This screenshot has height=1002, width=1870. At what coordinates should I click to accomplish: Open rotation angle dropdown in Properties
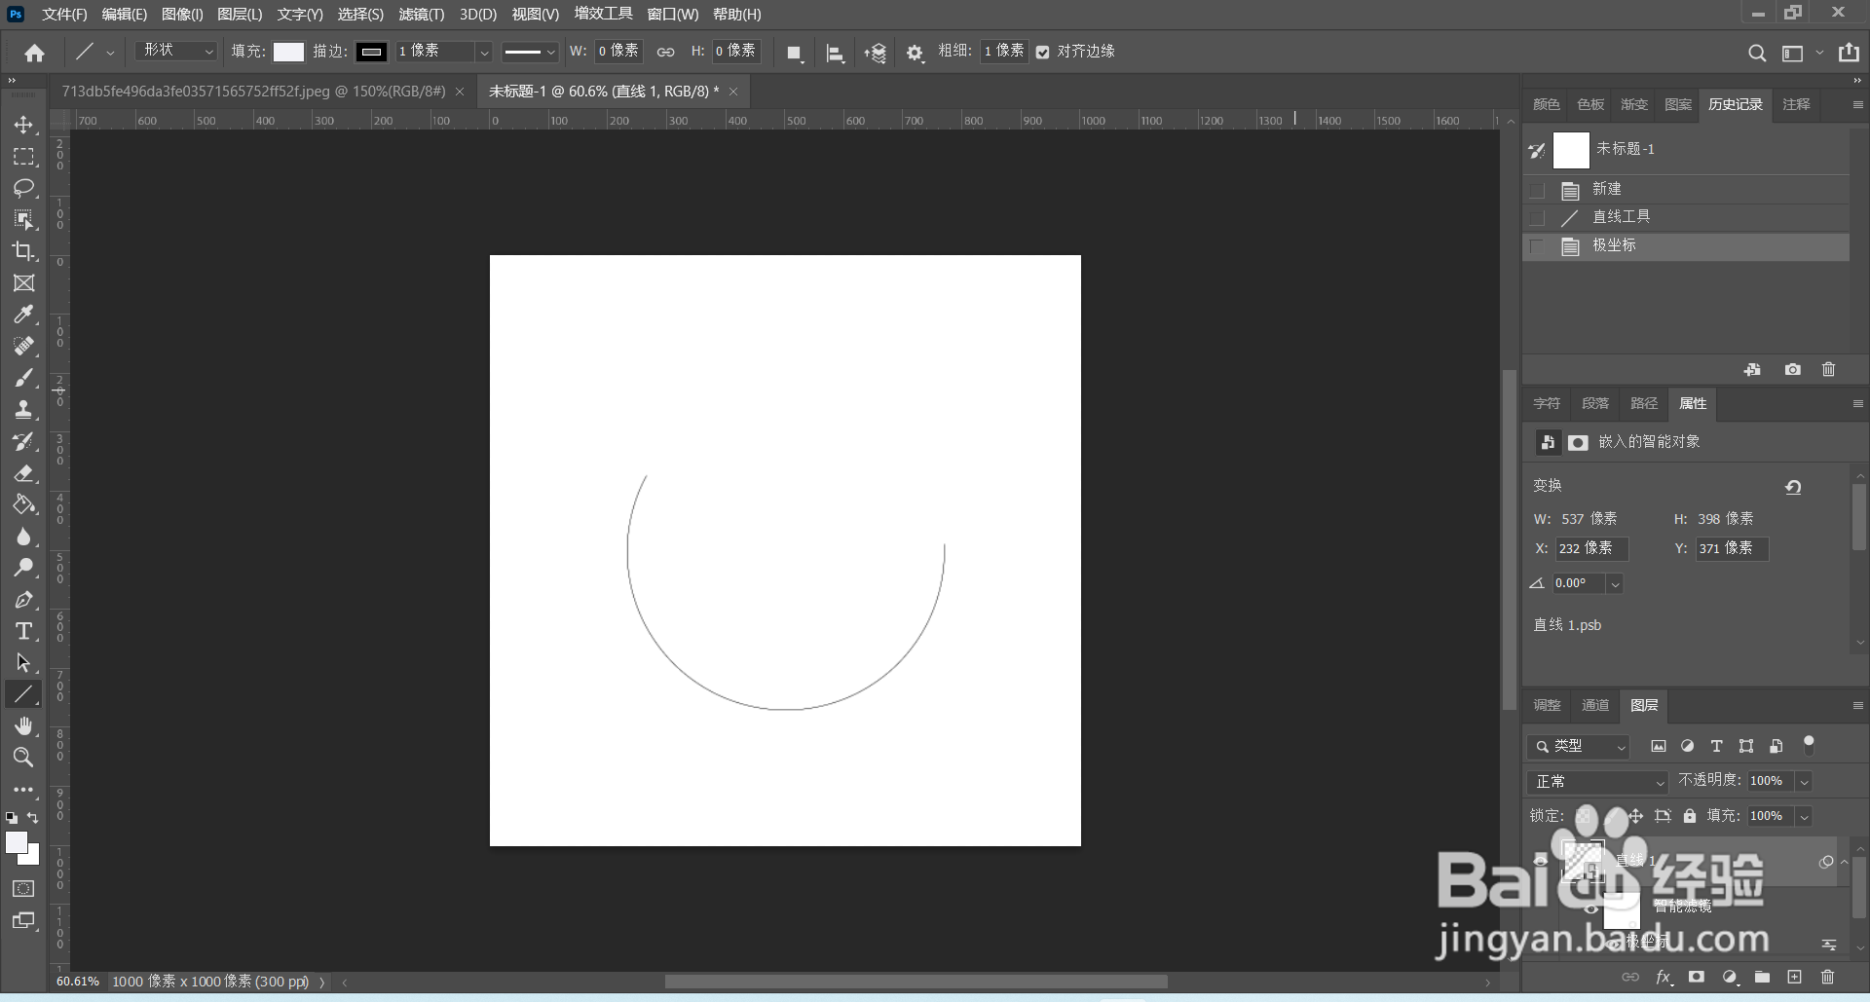pos(1615,584)
